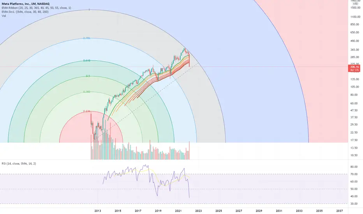Click 365.00 on the price axis
The height and width of the screenshot is (214, 363).
(355, 50)
